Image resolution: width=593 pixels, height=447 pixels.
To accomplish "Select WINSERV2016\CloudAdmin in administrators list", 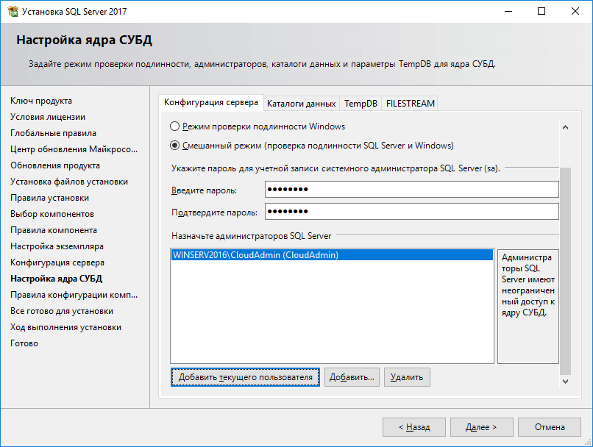I will tap(255, 256).
